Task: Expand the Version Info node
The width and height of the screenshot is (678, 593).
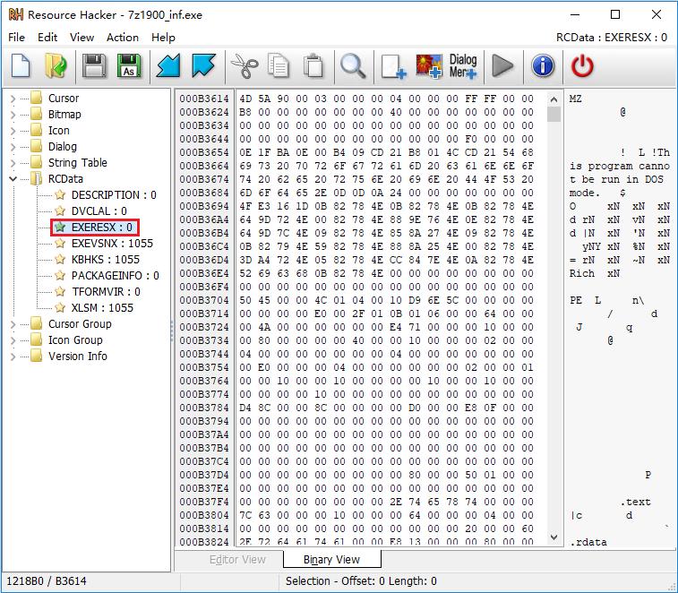Action: tap(13, 357)
